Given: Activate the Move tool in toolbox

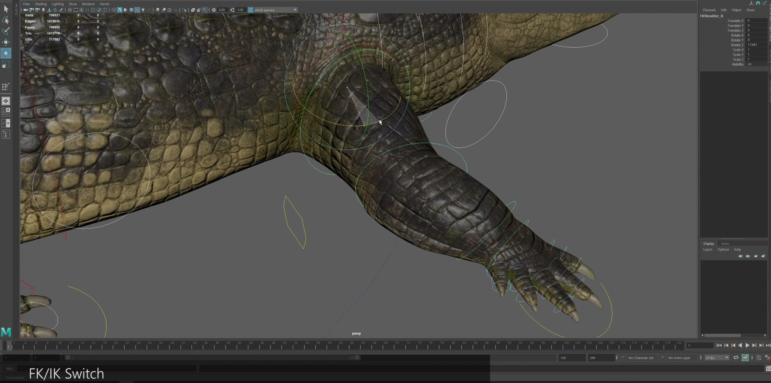Looking at the screenshot, I should point(6,42).
